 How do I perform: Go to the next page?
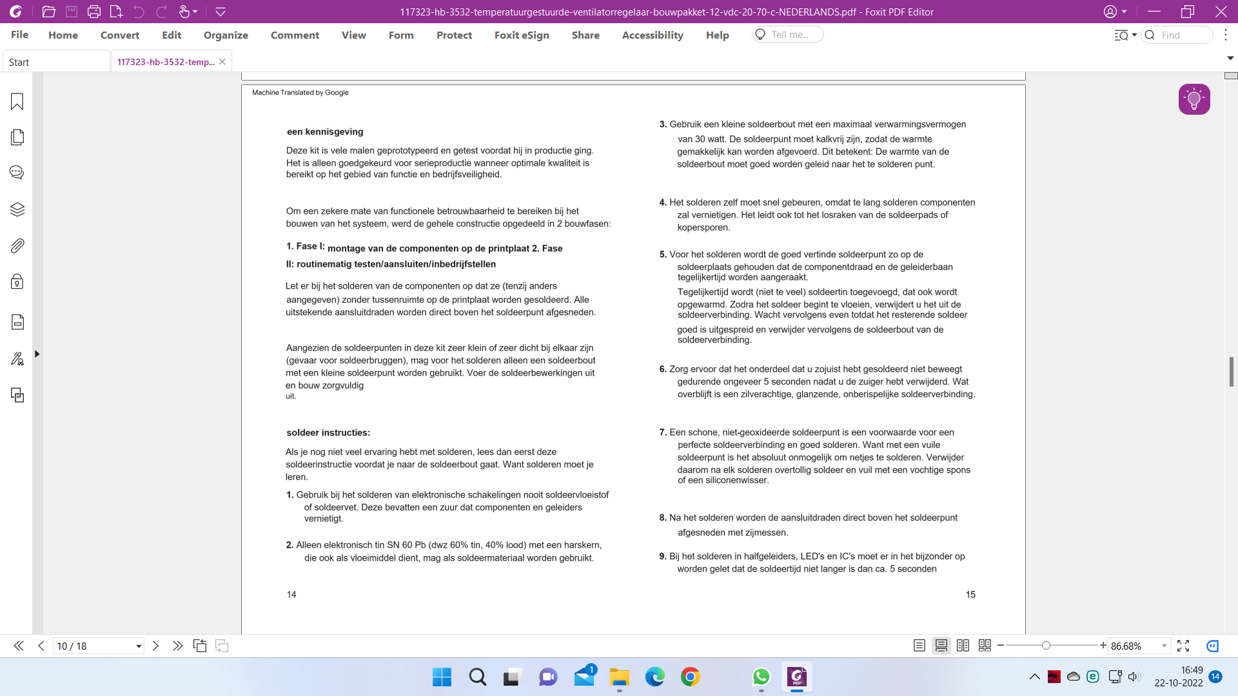(x=155, y=646)
